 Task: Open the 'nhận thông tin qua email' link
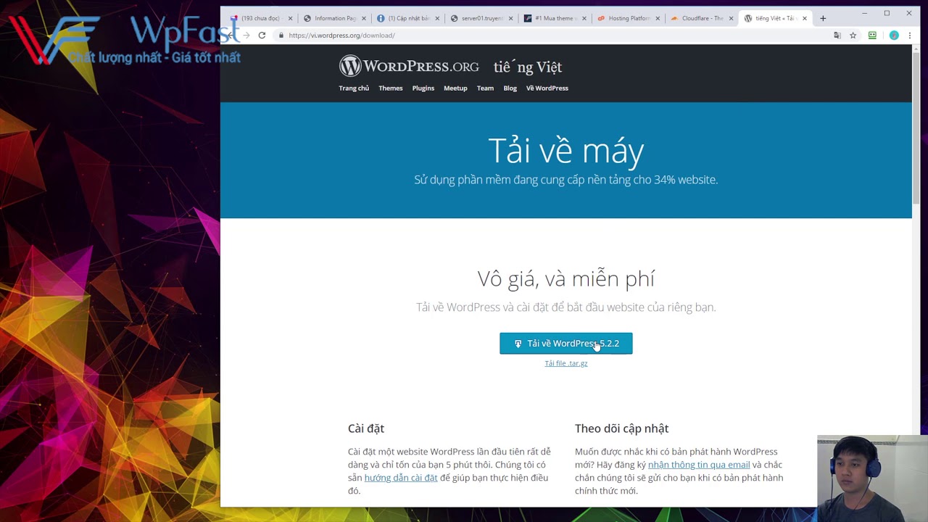pos(699,465)
